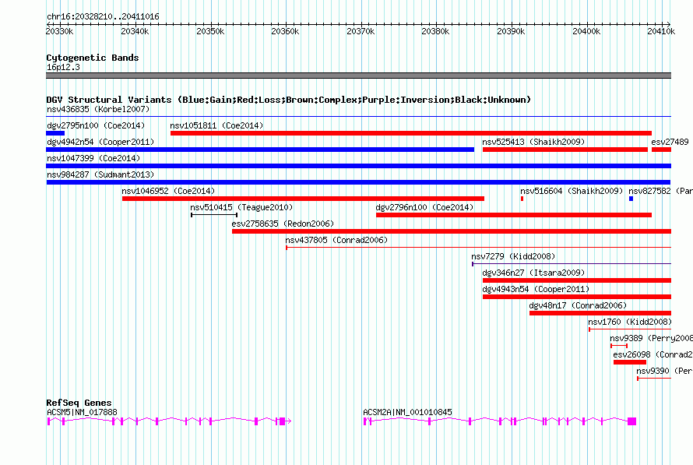Click the 16p12.3 band label
693x465 pixels.
(x=63, y=67)
